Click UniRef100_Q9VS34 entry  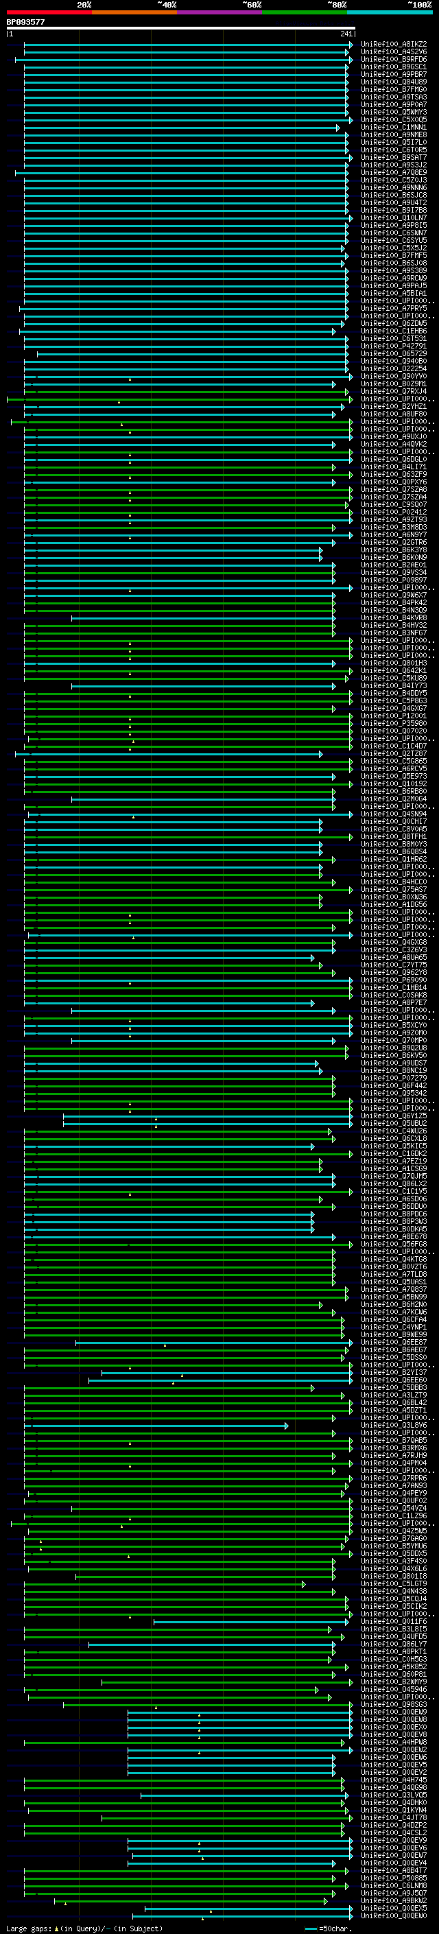(x=394, y=572)
